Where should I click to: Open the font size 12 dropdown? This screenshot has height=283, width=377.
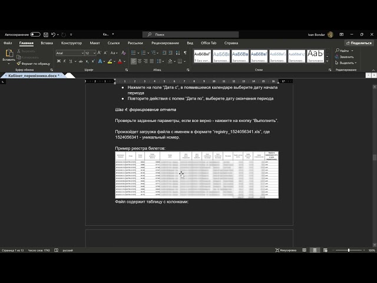pos(94,53)
